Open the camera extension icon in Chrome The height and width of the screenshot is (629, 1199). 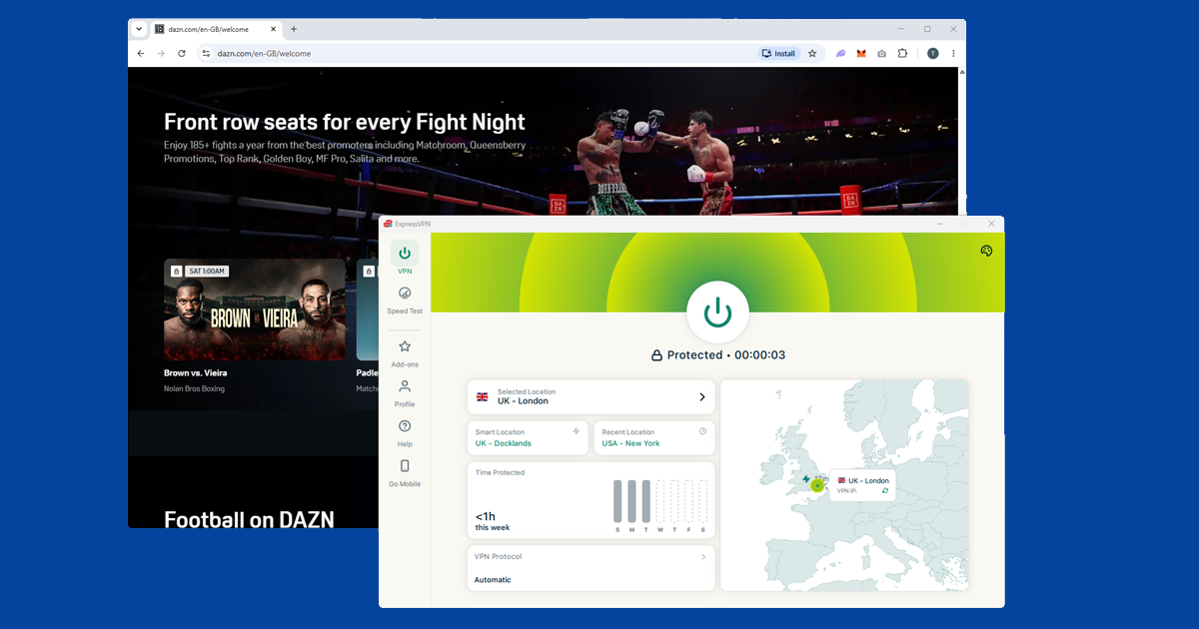coord(881,54)
